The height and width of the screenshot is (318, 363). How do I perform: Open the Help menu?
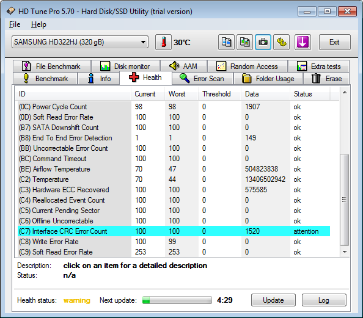coord(38,24)
